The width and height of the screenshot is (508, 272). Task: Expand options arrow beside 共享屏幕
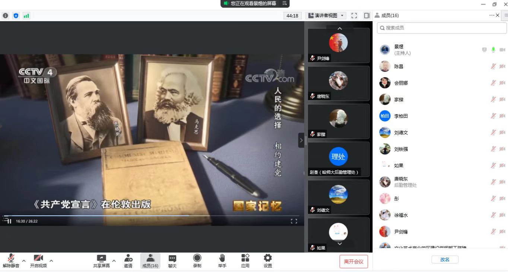click(114, 261)
